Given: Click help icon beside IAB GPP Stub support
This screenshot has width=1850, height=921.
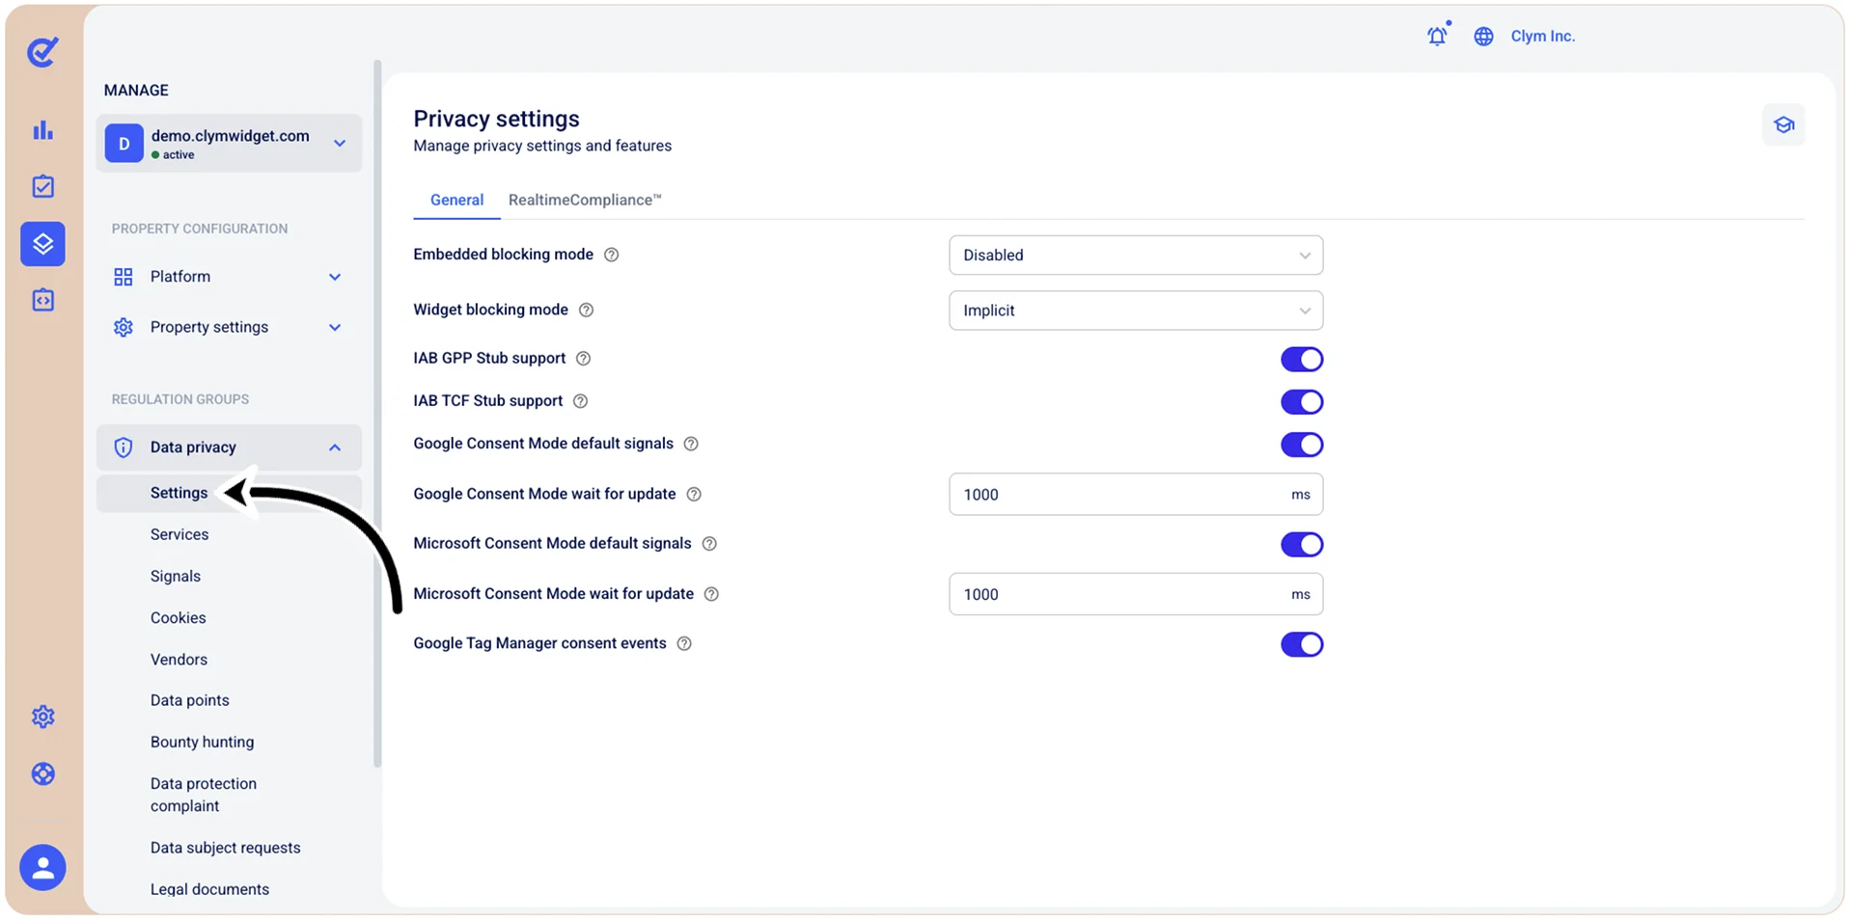Looking at the screenshot, I should click(583, 358).
